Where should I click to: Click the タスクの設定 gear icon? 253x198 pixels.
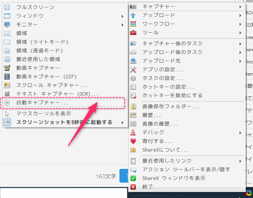point(133,78)
